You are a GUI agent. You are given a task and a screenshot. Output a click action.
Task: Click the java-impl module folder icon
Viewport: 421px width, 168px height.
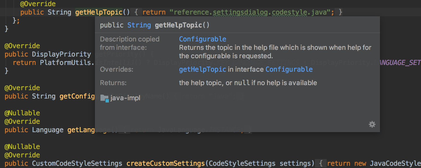pyautogui.click(x=104, y=98)
